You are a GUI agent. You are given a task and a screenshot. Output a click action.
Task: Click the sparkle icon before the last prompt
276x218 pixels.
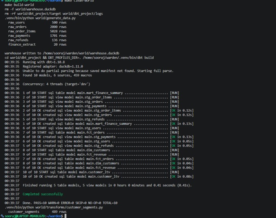coord(2,216)
